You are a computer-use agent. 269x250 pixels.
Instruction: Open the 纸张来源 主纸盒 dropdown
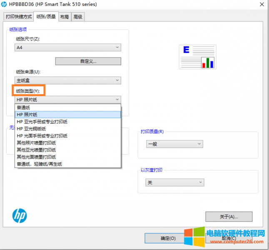117,80
